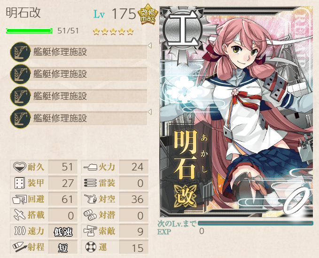Select the second 艦艇修理施設 equipment slot
The image size is (319, 258).
[78, 74]
